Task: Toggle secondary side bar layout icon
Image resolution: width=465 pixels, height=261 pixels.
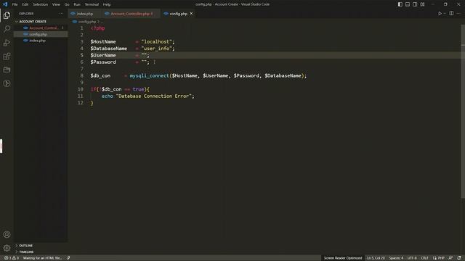Action: 415,4
